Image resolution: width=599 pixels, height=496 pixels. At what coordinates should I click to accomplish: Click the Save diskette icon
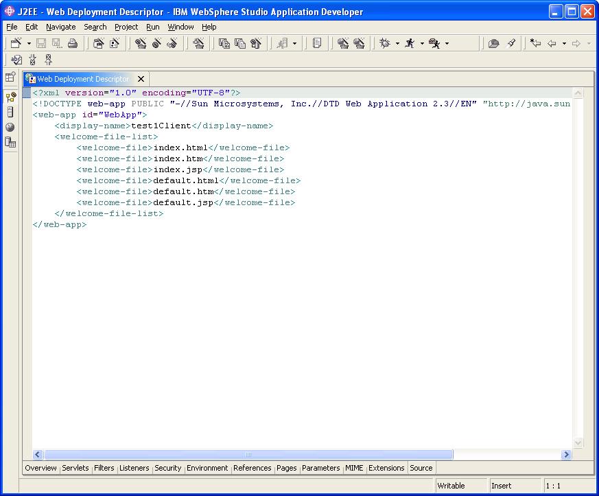click(41, 43)
